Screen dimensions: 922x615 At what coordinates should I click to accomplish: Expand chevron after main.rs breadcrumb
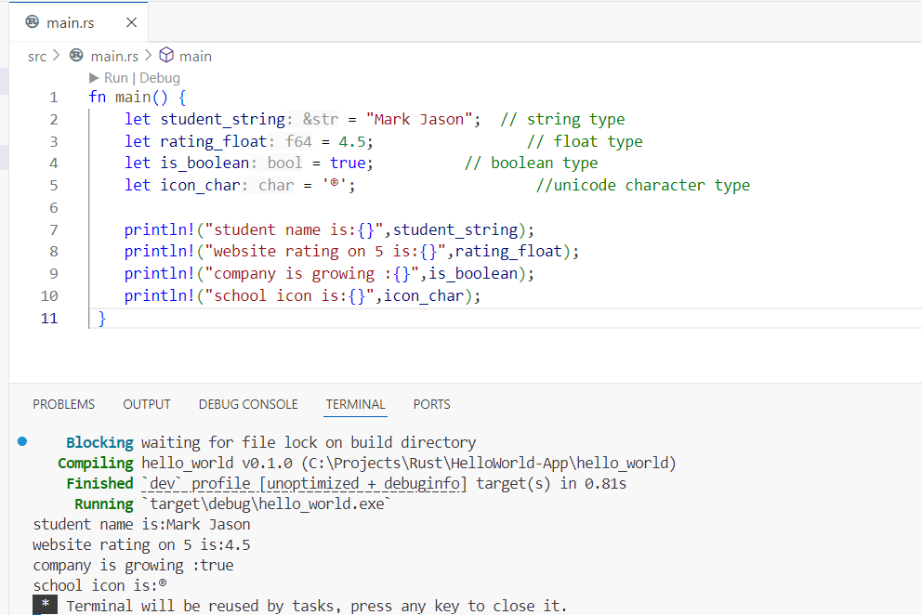148,55
